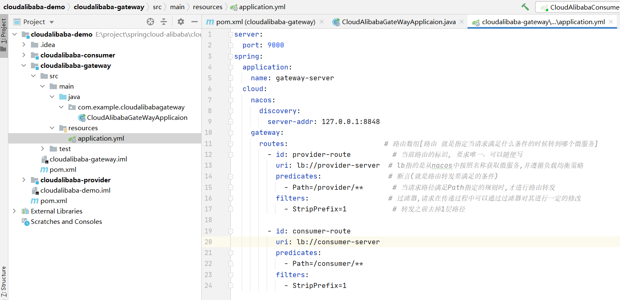620x300 pixels.
Task: Click the main breadcrumb link
Action: coord(177,7)
